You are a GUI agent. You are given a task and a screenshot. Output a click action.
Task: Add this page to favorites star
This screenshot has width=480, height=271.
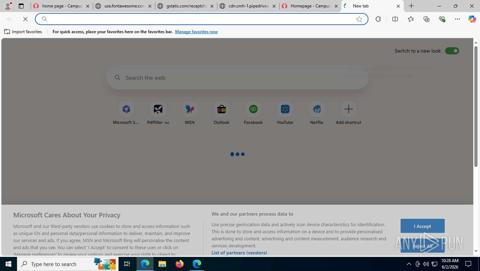coord(359,19)
